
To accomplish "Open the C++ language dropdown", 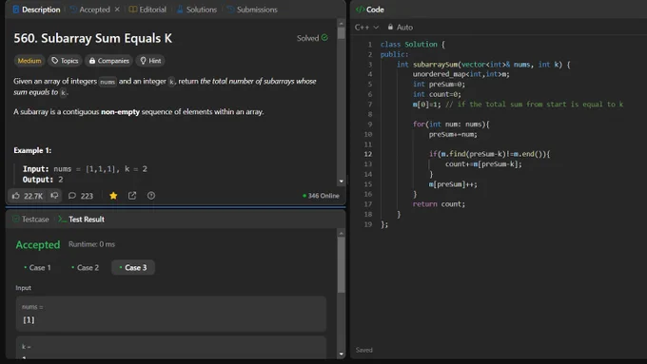I will 366,28.
